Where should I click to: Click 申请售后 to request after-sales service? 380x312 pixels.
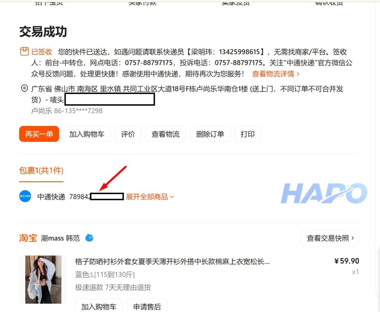(147, 306)
